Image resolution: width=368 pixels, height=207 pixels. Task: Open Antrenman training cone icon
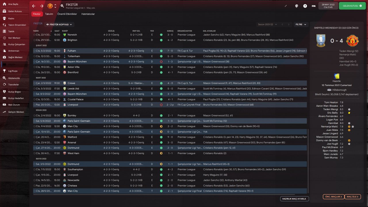pyautogui.click(x=5, y=51)
